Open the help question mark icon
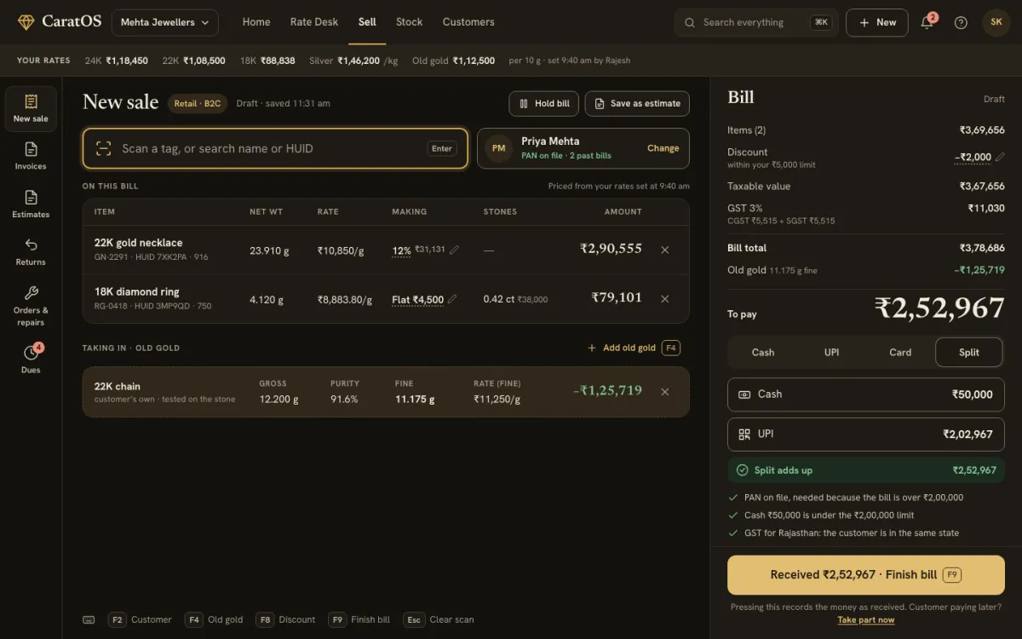Viewport: 1022px width, 639px height. (x=961, y=23)
